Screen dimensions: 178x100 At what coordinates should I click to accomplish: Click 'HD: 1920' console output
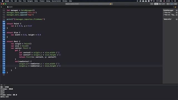pyautogui.click(x=4, y=87)
